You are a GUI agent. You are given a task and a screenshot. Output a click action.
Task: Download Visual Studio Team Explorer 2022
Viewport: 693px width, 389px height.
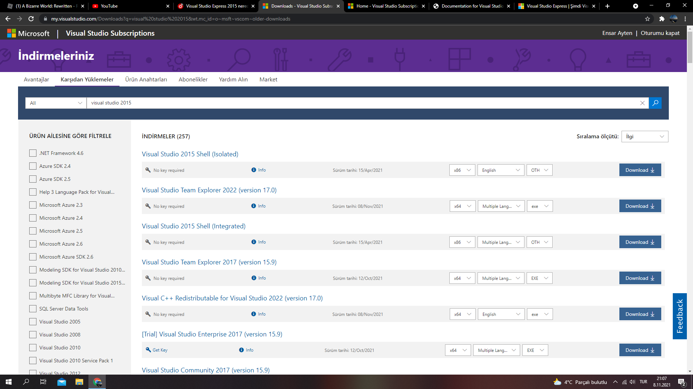(x=640, y=206)
